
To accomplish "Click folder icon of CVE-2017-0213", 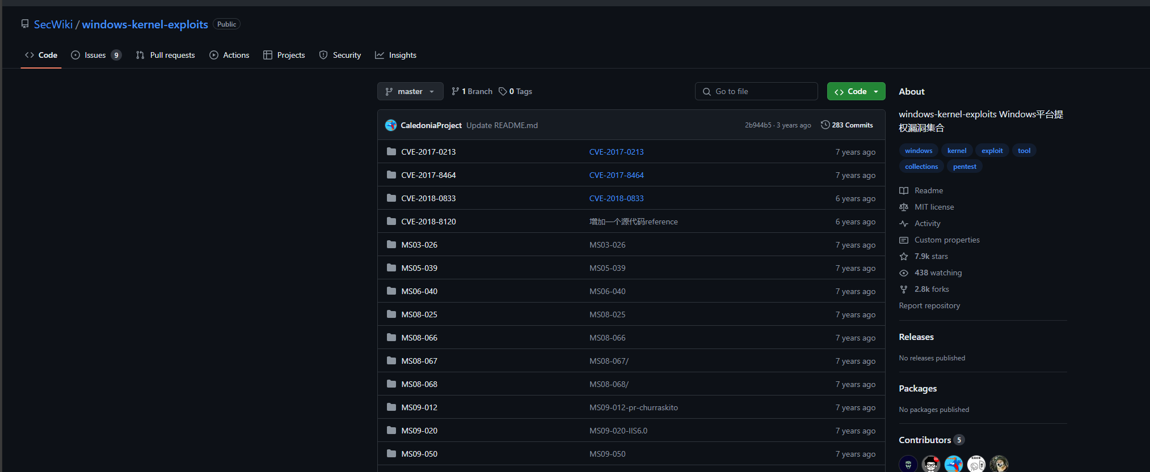I will [x=391, y=151].
